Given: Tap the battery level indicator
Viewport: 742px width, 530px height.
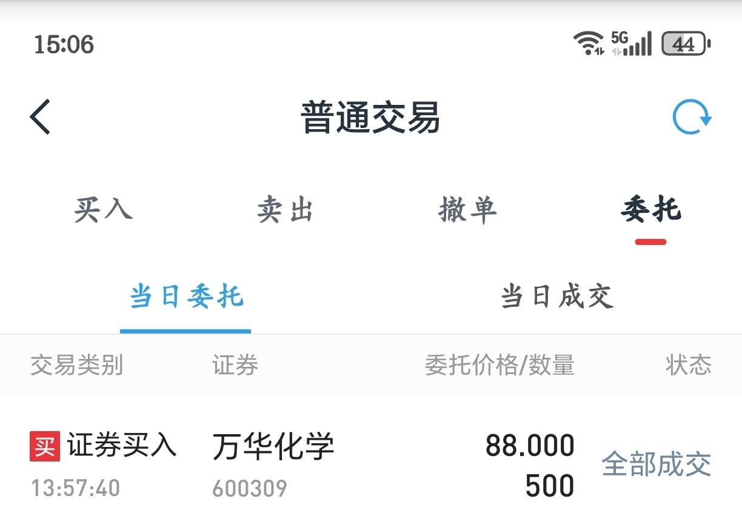Looking at the screenshot, I should pos(686,44).
